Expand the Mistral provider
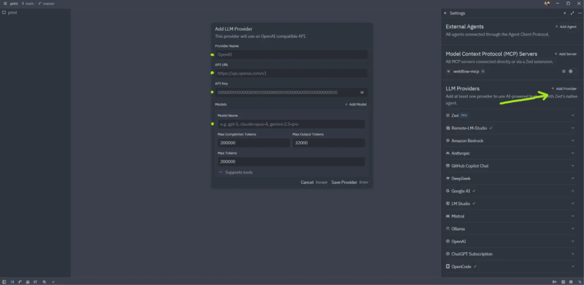This screenshot has width=584, height=285. click(573, 216)
